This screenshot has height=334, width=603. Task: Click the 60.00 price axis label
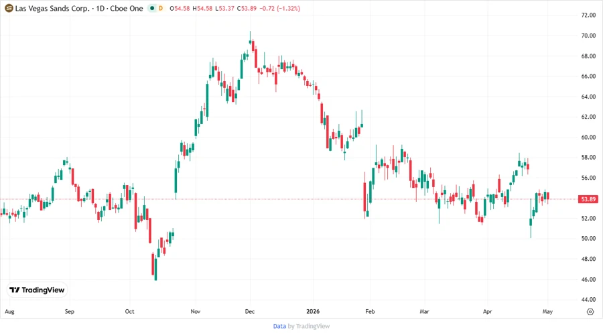[588, 137]
